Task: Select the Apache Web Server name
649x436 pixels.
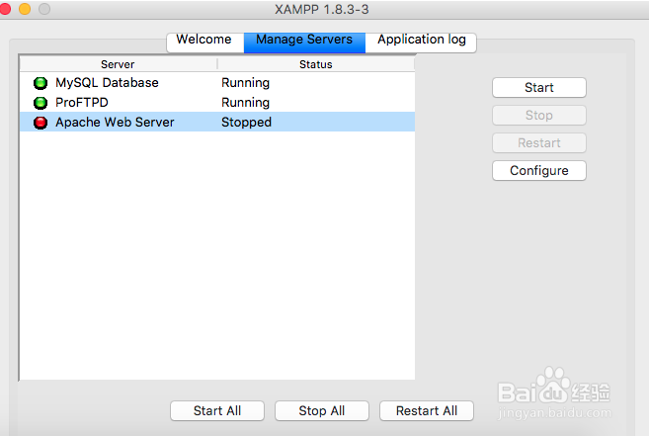Action: click(115, 123)
